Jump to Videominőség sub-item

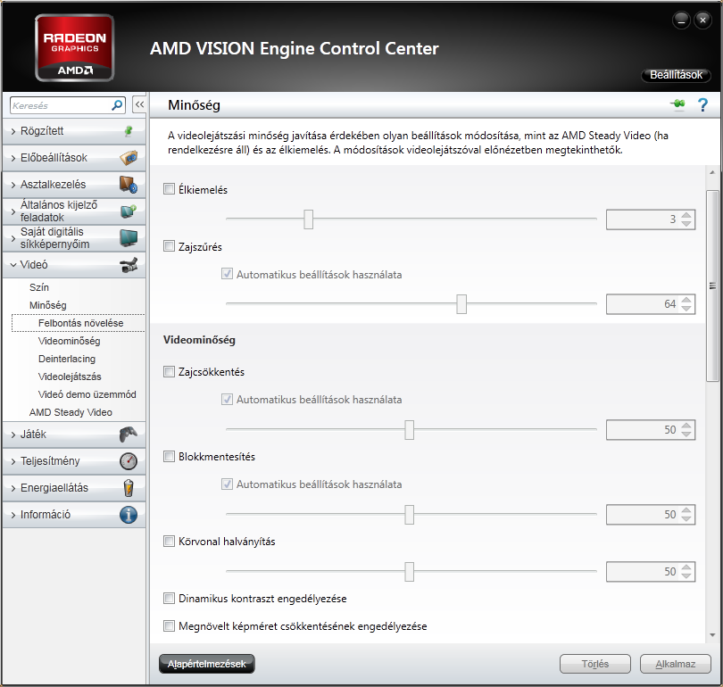click(69, 341)
